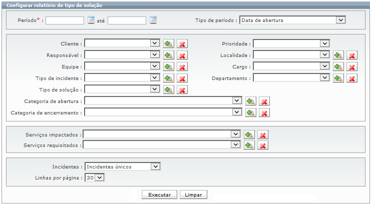Open the Tipo de solução dropdown
The image size is (372, 205).
(x=122, y=89)
